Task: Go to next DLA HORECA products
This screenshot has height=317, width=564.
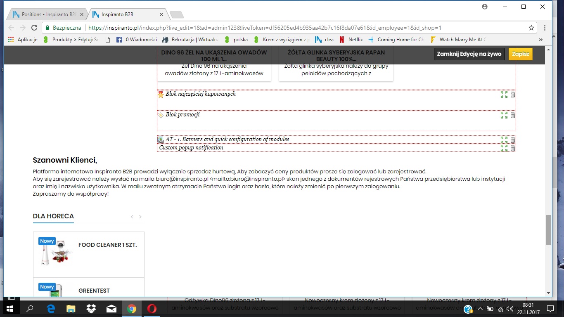Action: (140, 217)
